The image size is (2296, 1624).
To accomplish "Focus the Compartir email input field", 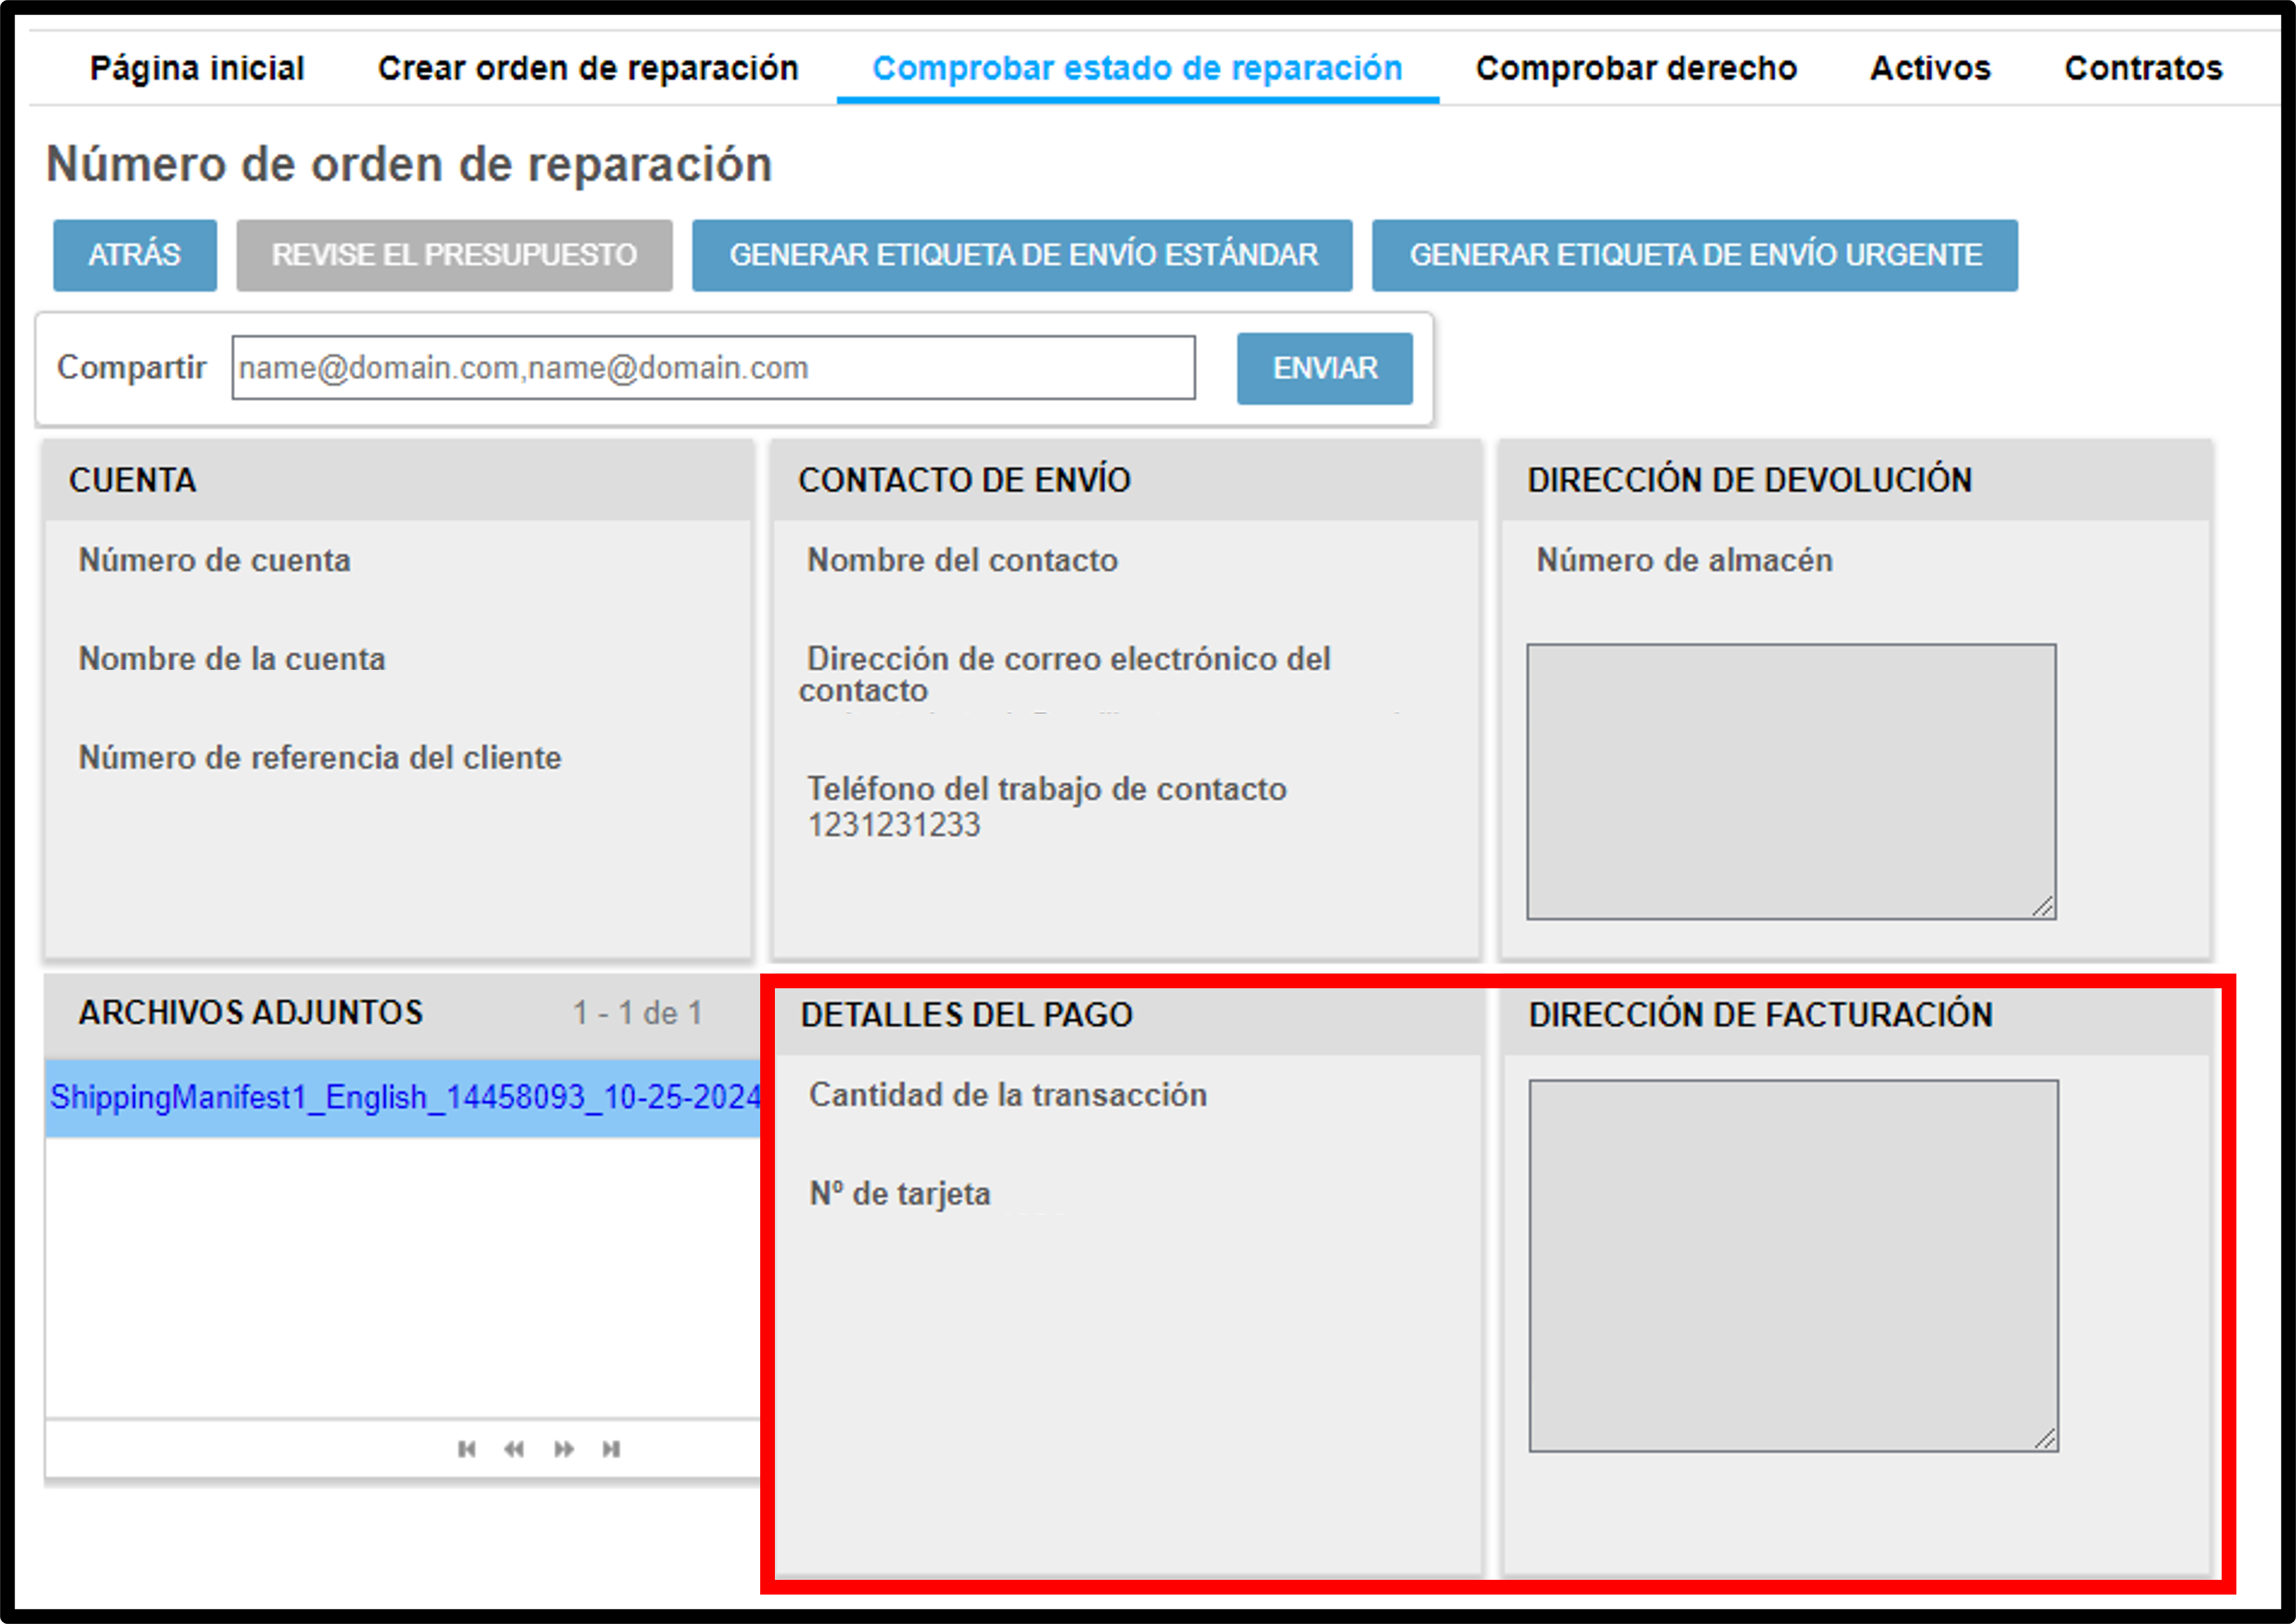I will [x=713, y=368].
